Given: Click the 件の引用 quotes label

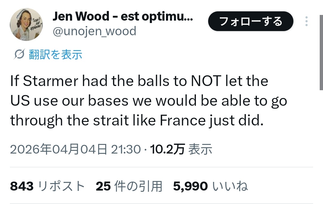Looking at the screenshot, I should pyautogui.click(x=138, y=186).
